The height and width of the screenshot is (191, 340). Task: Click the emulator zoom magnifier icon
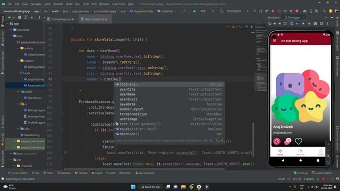[x=328, y=156]
